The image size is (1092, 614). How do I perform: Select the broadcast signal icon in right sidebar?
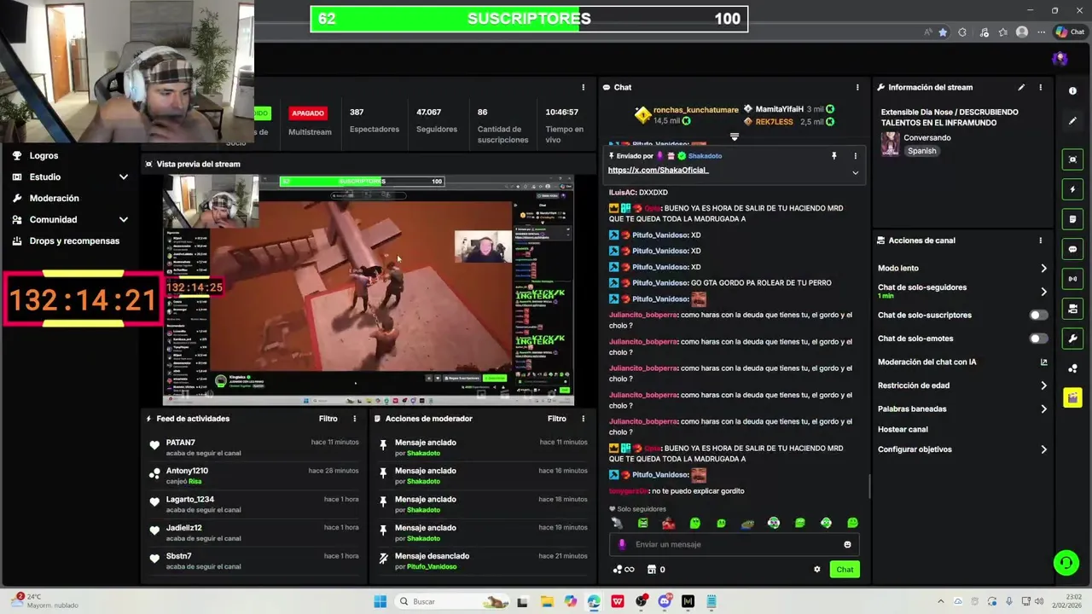[x=1072, y=279]
